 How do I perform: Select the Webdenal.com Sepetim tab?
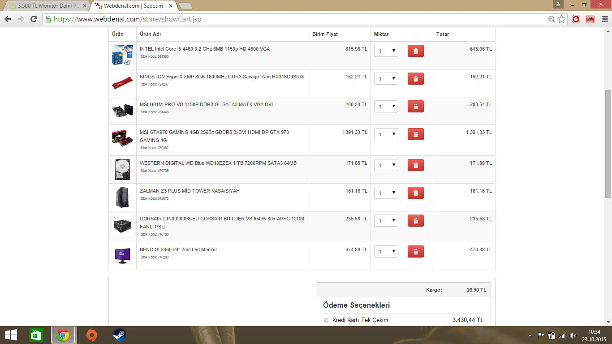point(134,6)
